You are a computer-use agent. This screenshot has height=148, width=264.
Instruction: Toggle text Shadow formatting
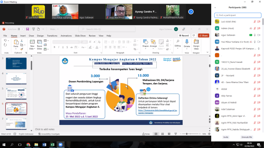click(67, 47)
